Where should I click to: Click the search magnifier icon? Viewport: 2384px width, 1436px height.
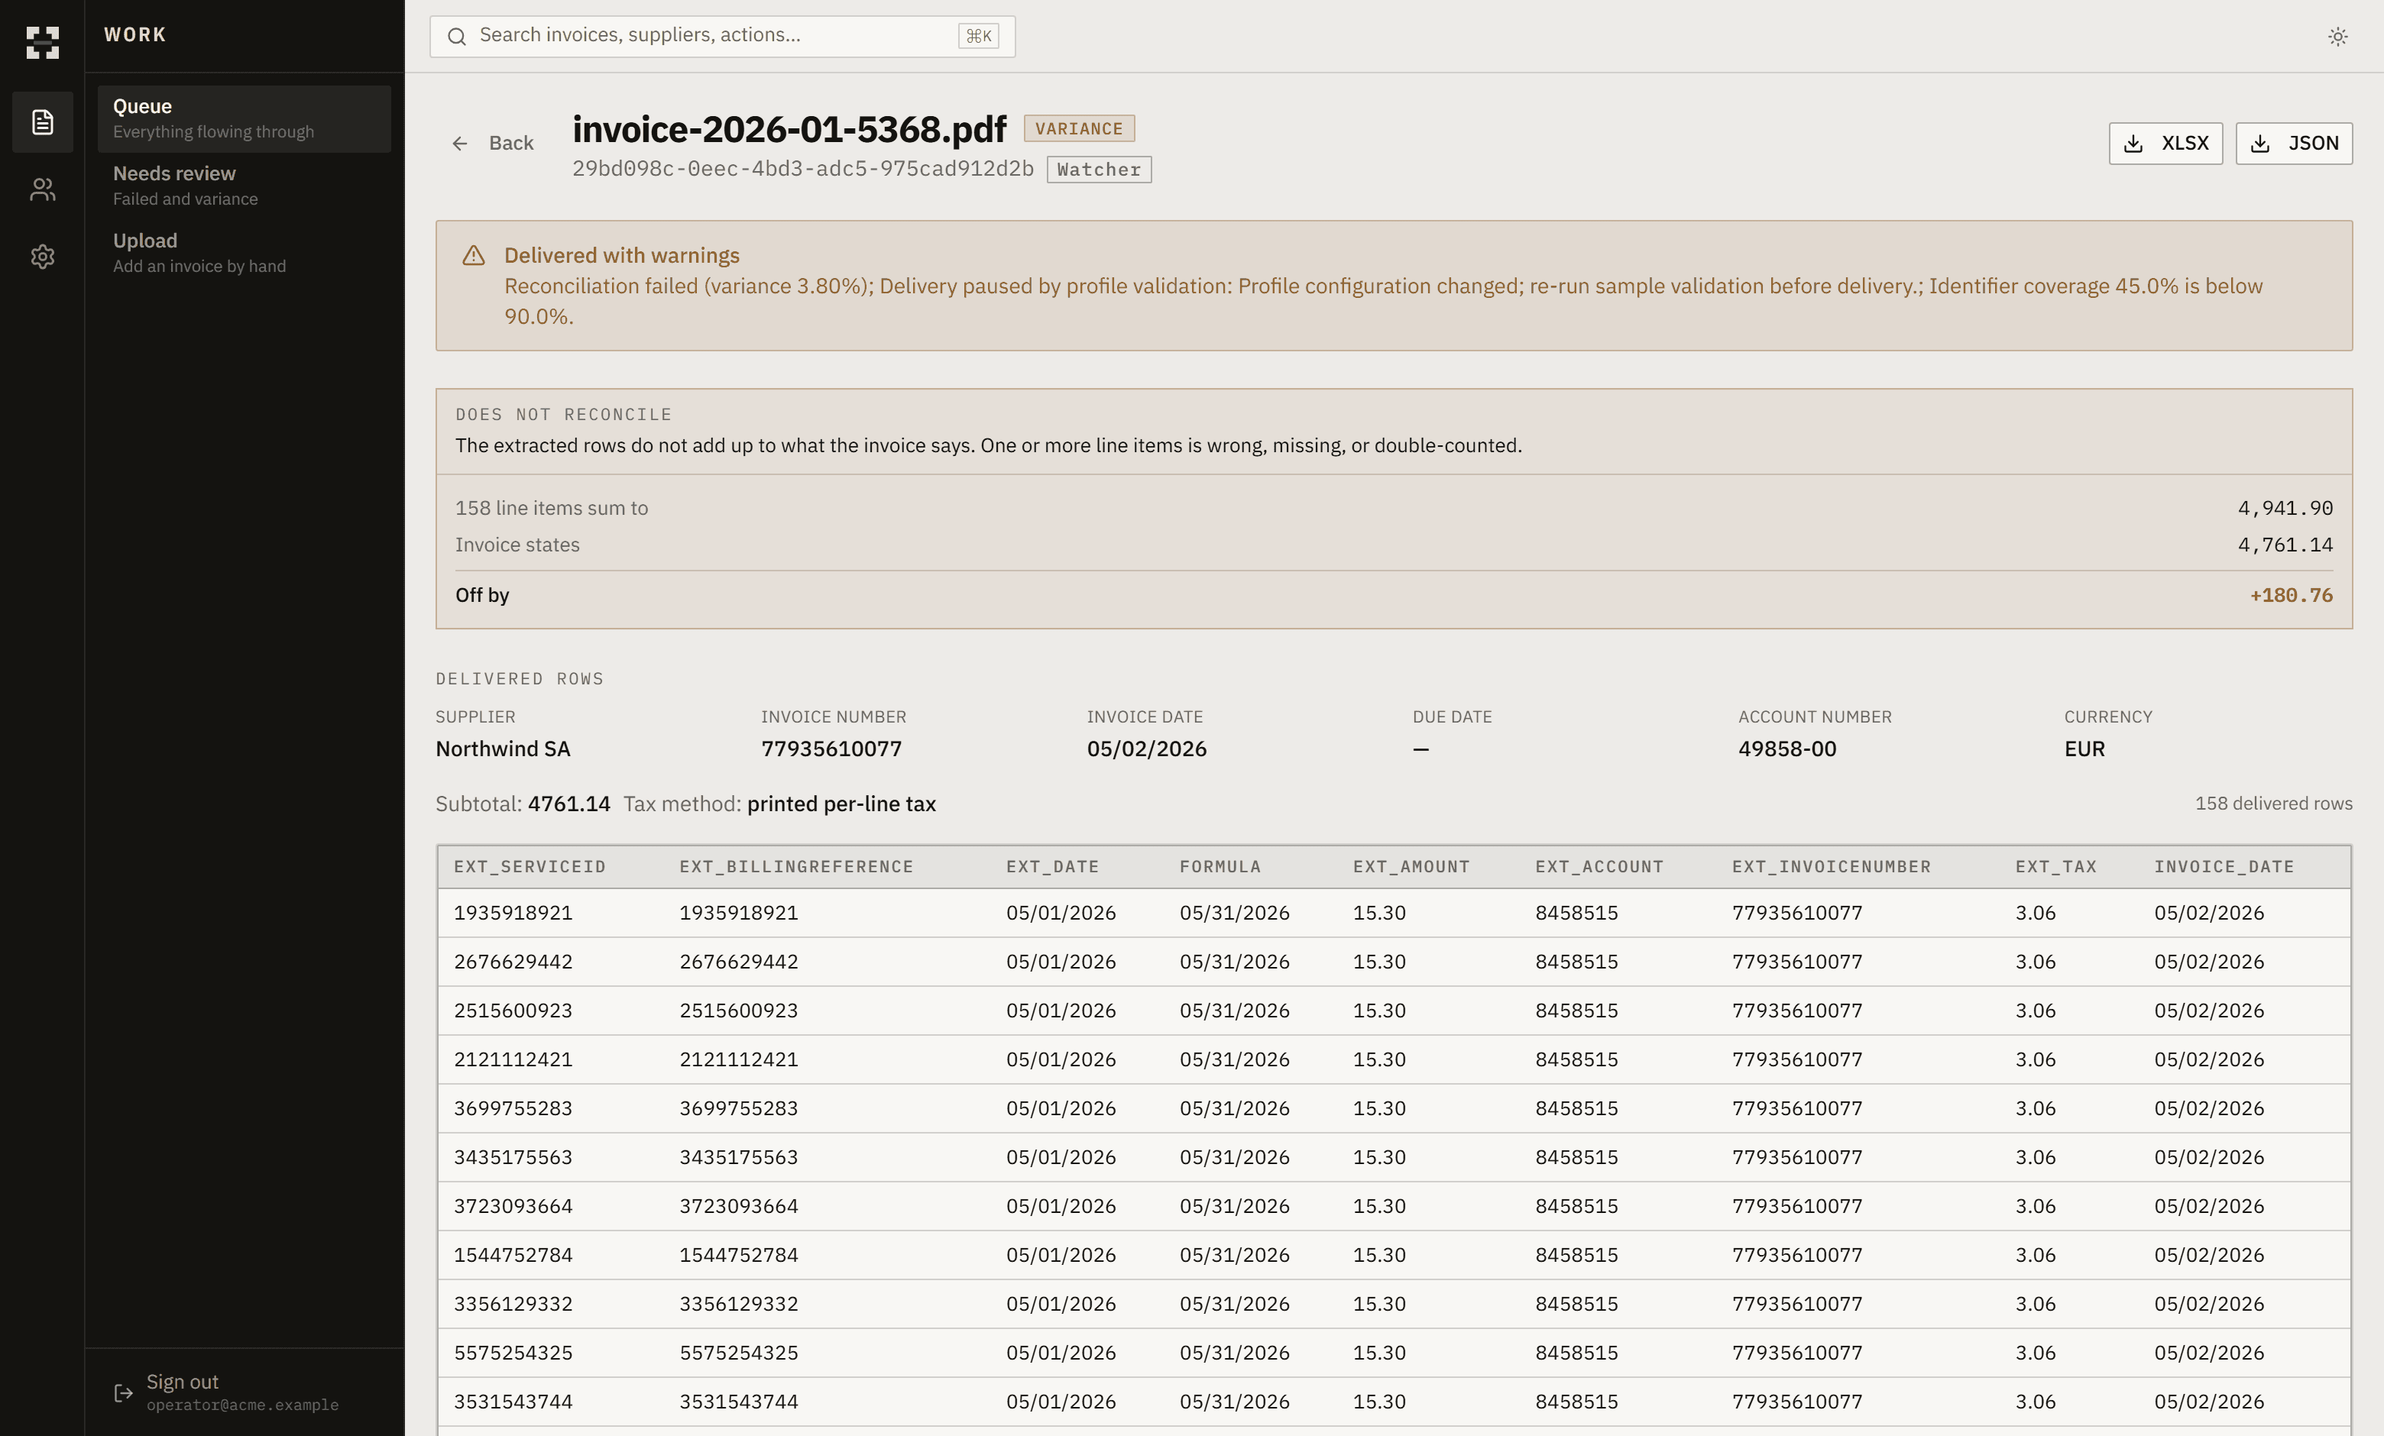click(457, 37)
